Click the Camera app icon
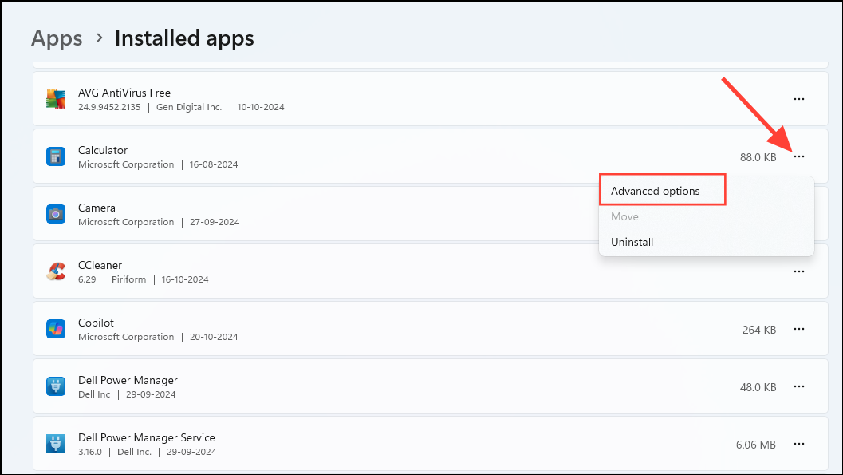 55,214
